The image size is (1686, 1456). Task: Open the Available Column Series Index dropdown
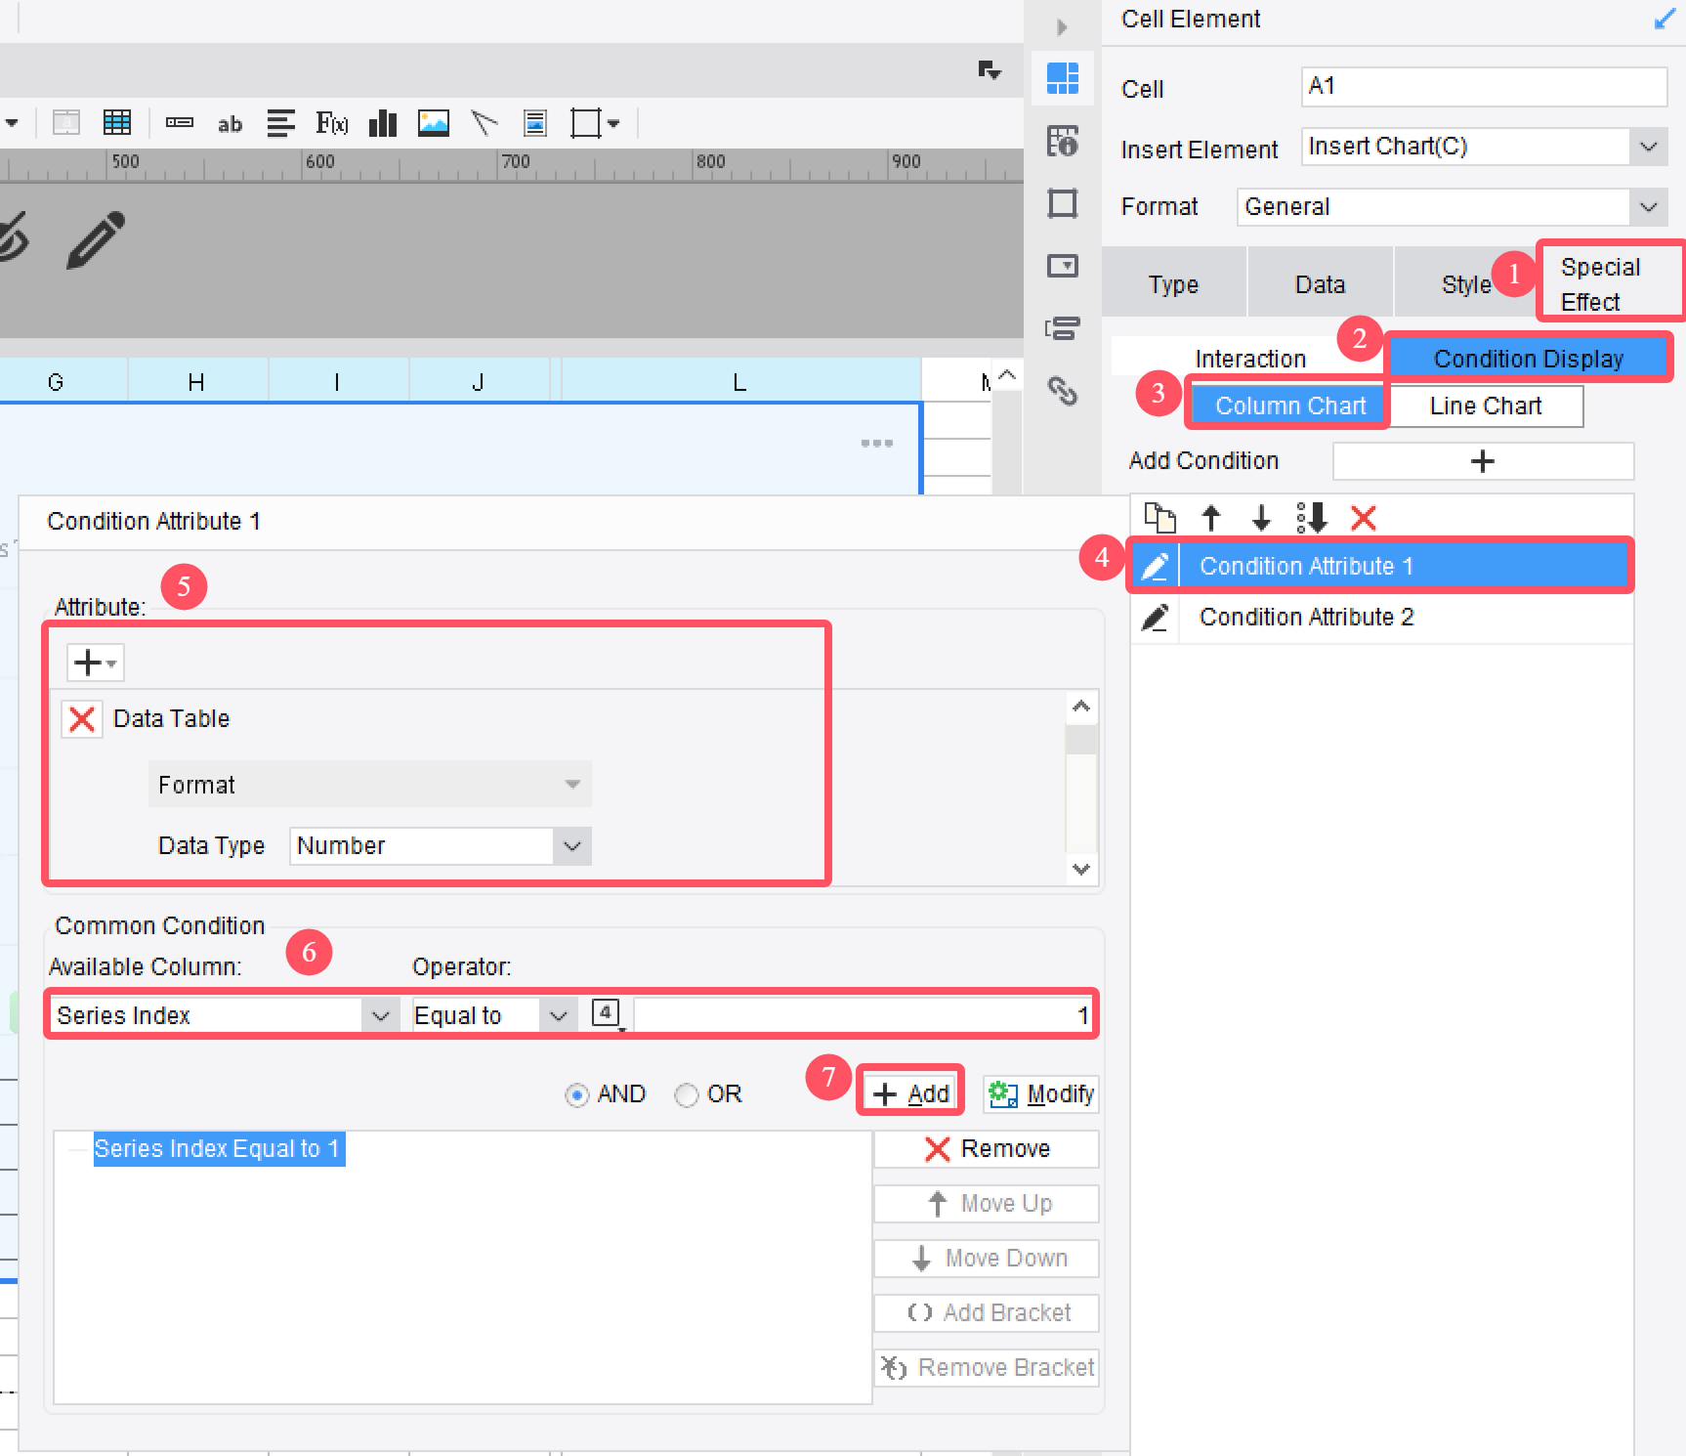[x=380, y=1015]
